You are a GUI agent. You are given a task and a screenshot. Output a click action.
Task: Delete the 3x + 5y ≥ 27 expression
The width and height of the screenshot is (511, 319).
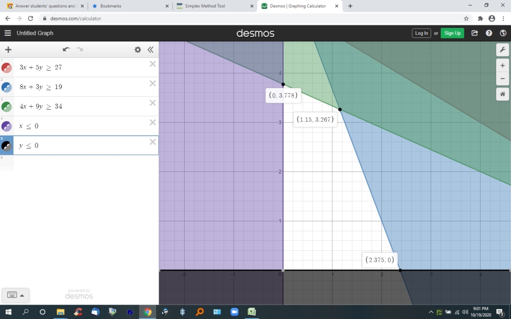pos(153,64)
